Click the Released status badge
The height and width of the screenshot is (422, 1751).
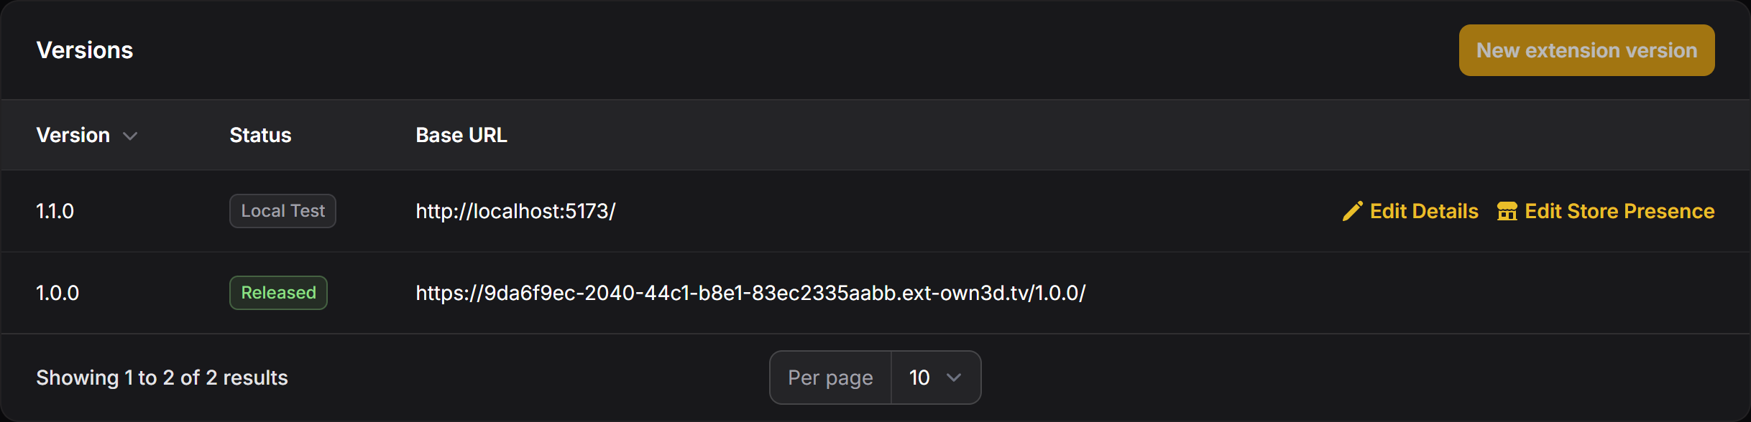(x=278, y=293)
